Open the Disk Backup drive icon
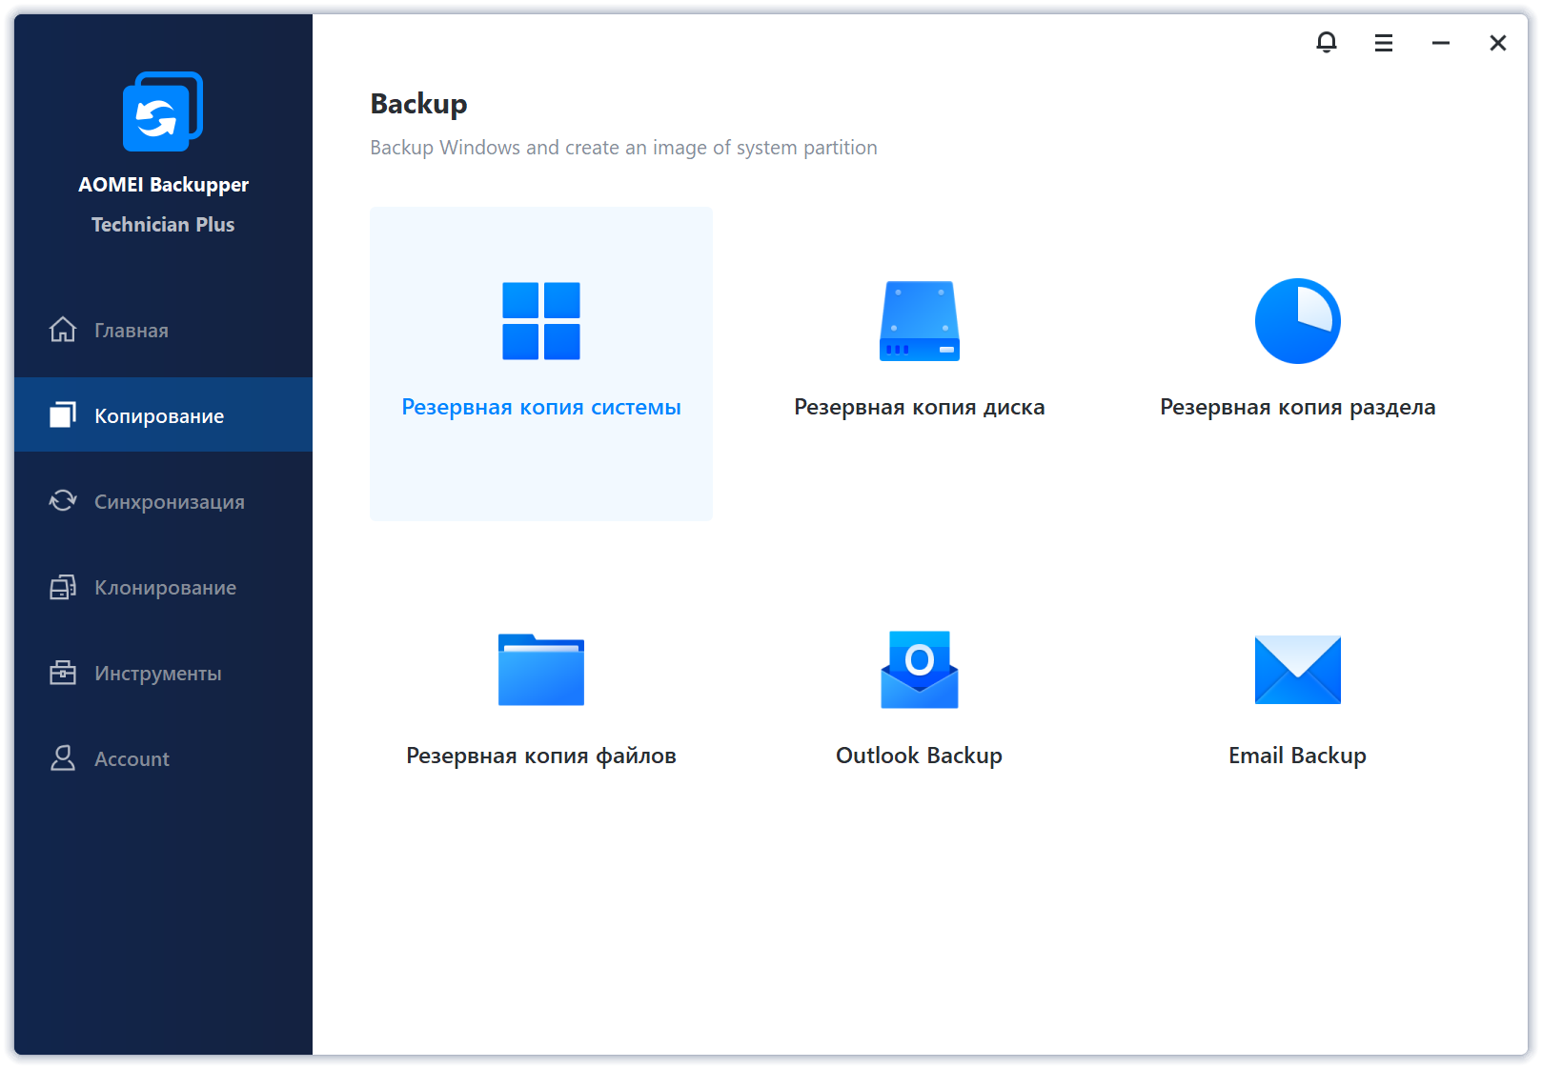 click(x=919, y=321)
